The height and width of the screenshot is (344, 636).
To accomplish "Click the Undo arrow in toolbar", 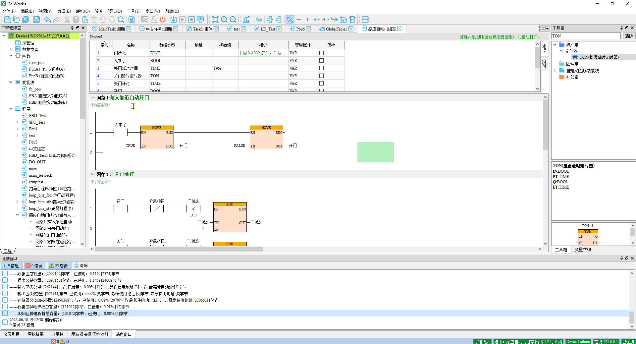I will click(x=47, y=20).
